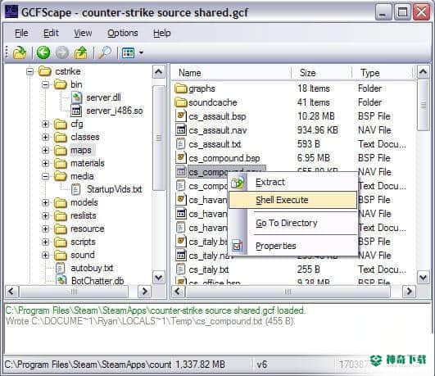The image size is (435, 376).
Task: Sort by the Size column header
Action: pos(321,73)
